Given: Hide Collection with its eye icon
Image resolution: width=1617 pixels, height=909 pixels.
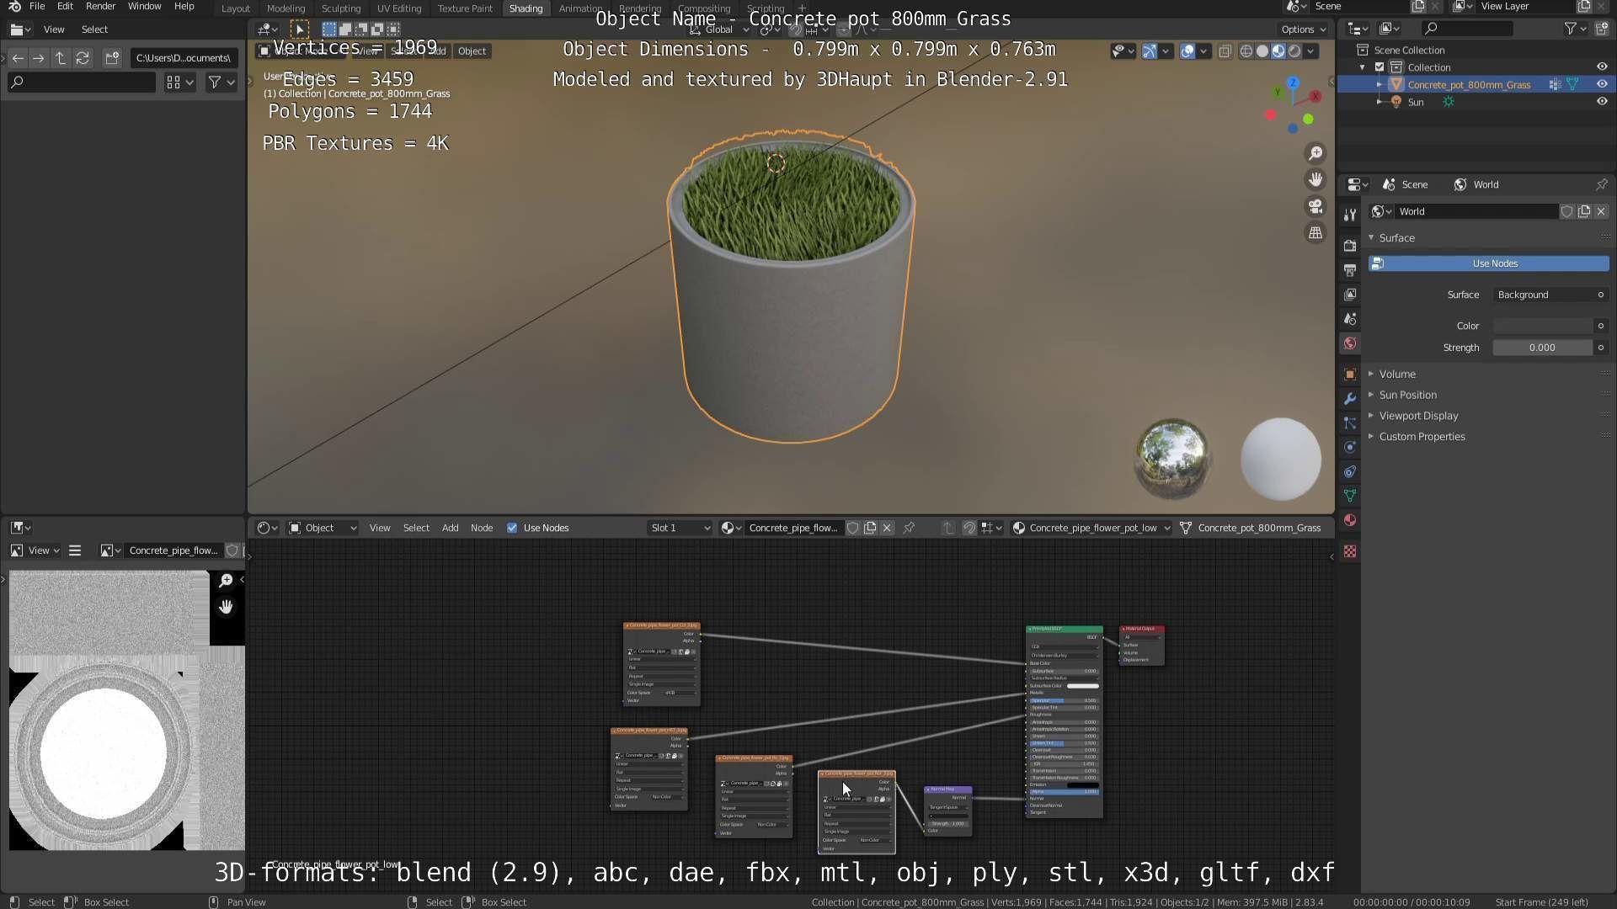Looking at the screenshot, I should click(1601, 67).
